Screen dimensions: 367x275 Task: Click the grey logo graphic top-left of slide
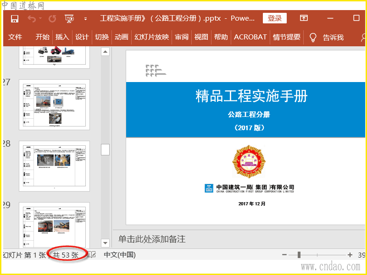point(156,71)
